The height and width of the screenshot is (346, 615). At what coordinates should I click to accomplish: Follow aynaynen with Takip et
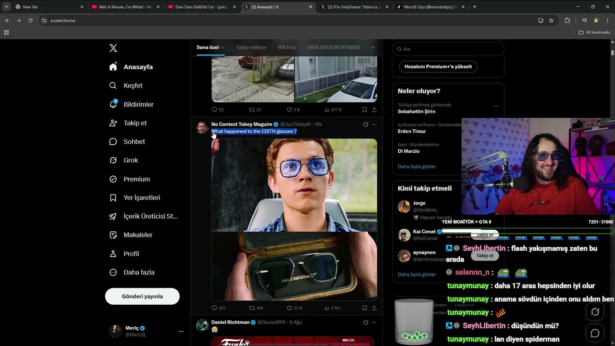click(485, 256)
